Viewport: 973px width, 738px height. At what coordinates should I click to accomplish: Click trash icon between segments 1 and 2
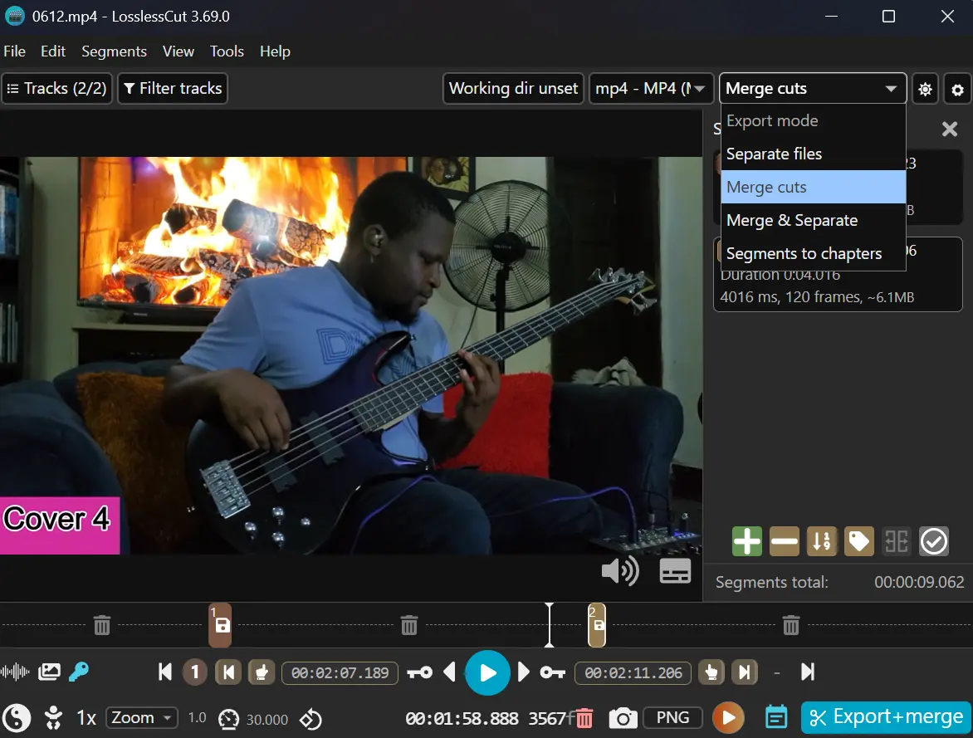tap(409, 625)
